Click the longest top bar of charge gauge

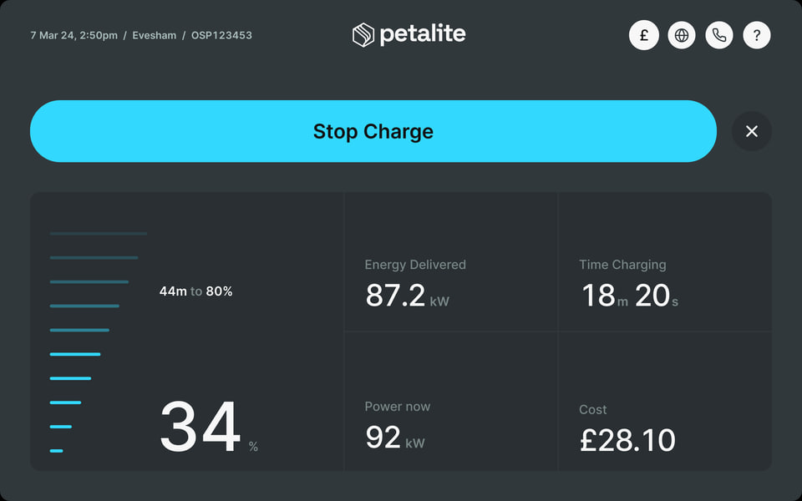click(x=99, y=234)
